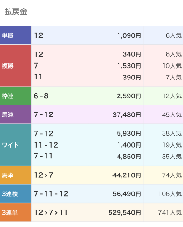The height and width of the screenshot is (227, 183).
Task: Select the 741人気 popularity value
Action: 170,213
